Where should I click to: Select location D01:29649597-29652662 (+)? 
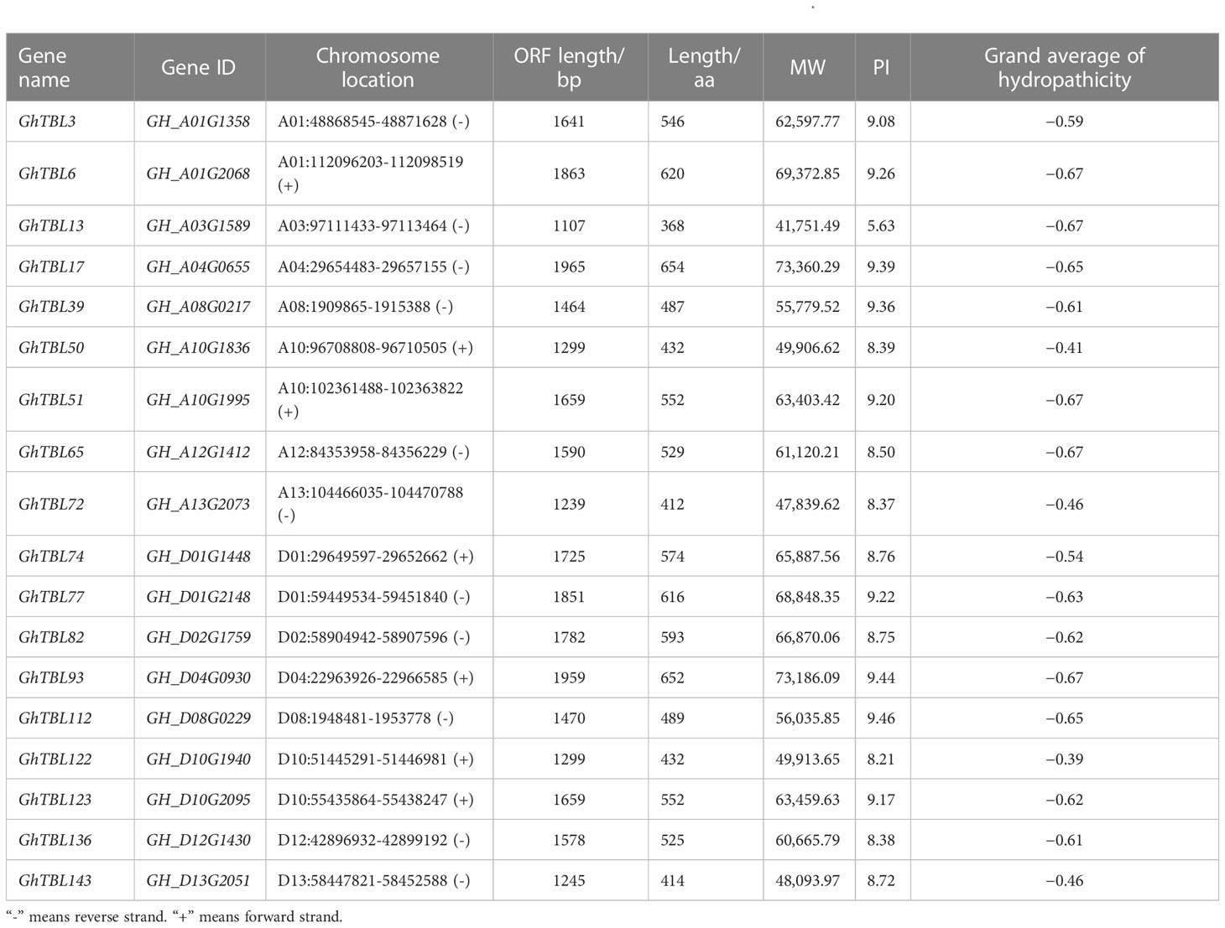click(376, 557)
